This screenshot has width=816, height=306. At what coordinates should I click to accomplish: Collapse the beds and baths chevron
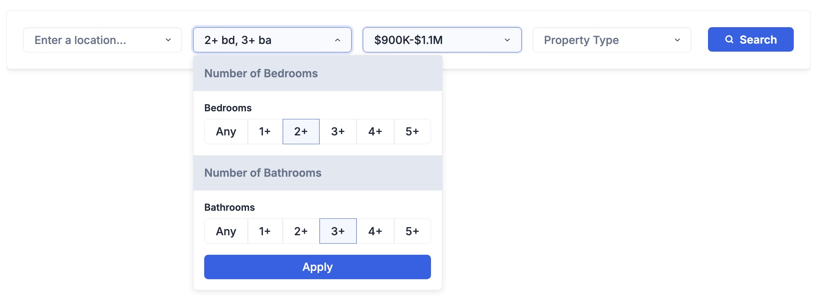[338, 40]
